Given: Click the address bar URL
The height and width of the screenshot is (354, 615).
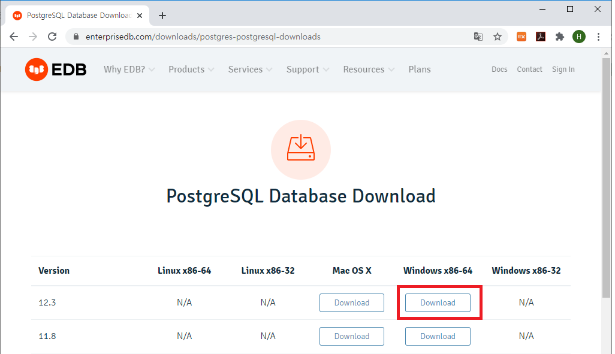Looking at the screenshot, I should point(203,37).
